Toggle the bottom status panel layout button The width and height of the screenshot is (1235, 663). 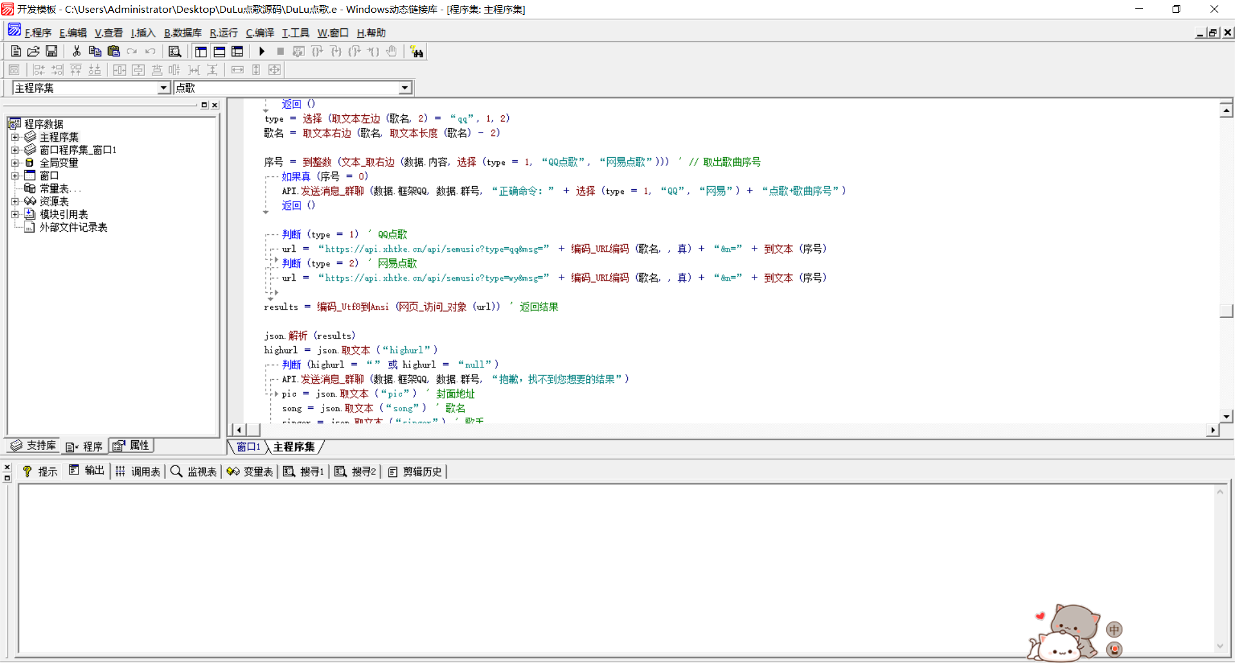[219, 51]
